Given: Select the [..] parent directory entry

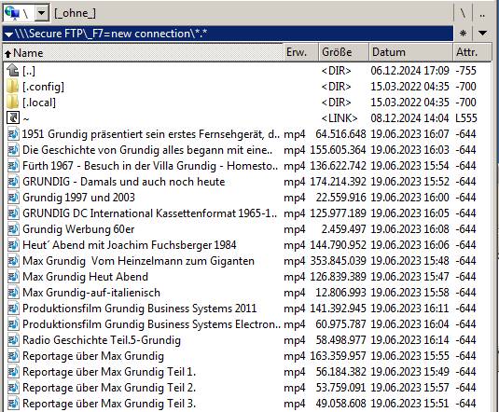Looking at the screenshot, I should click(x=29, y=71).
